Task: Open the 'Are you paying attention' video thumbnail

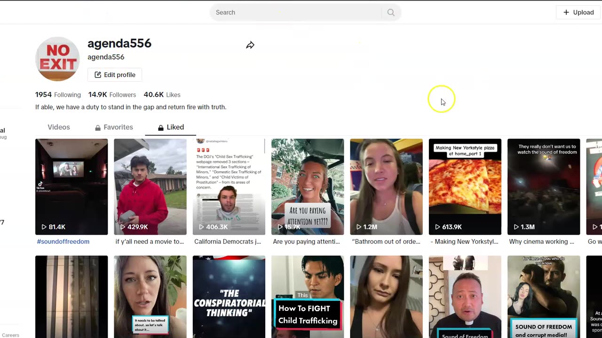Action: (x=308, y=187)
